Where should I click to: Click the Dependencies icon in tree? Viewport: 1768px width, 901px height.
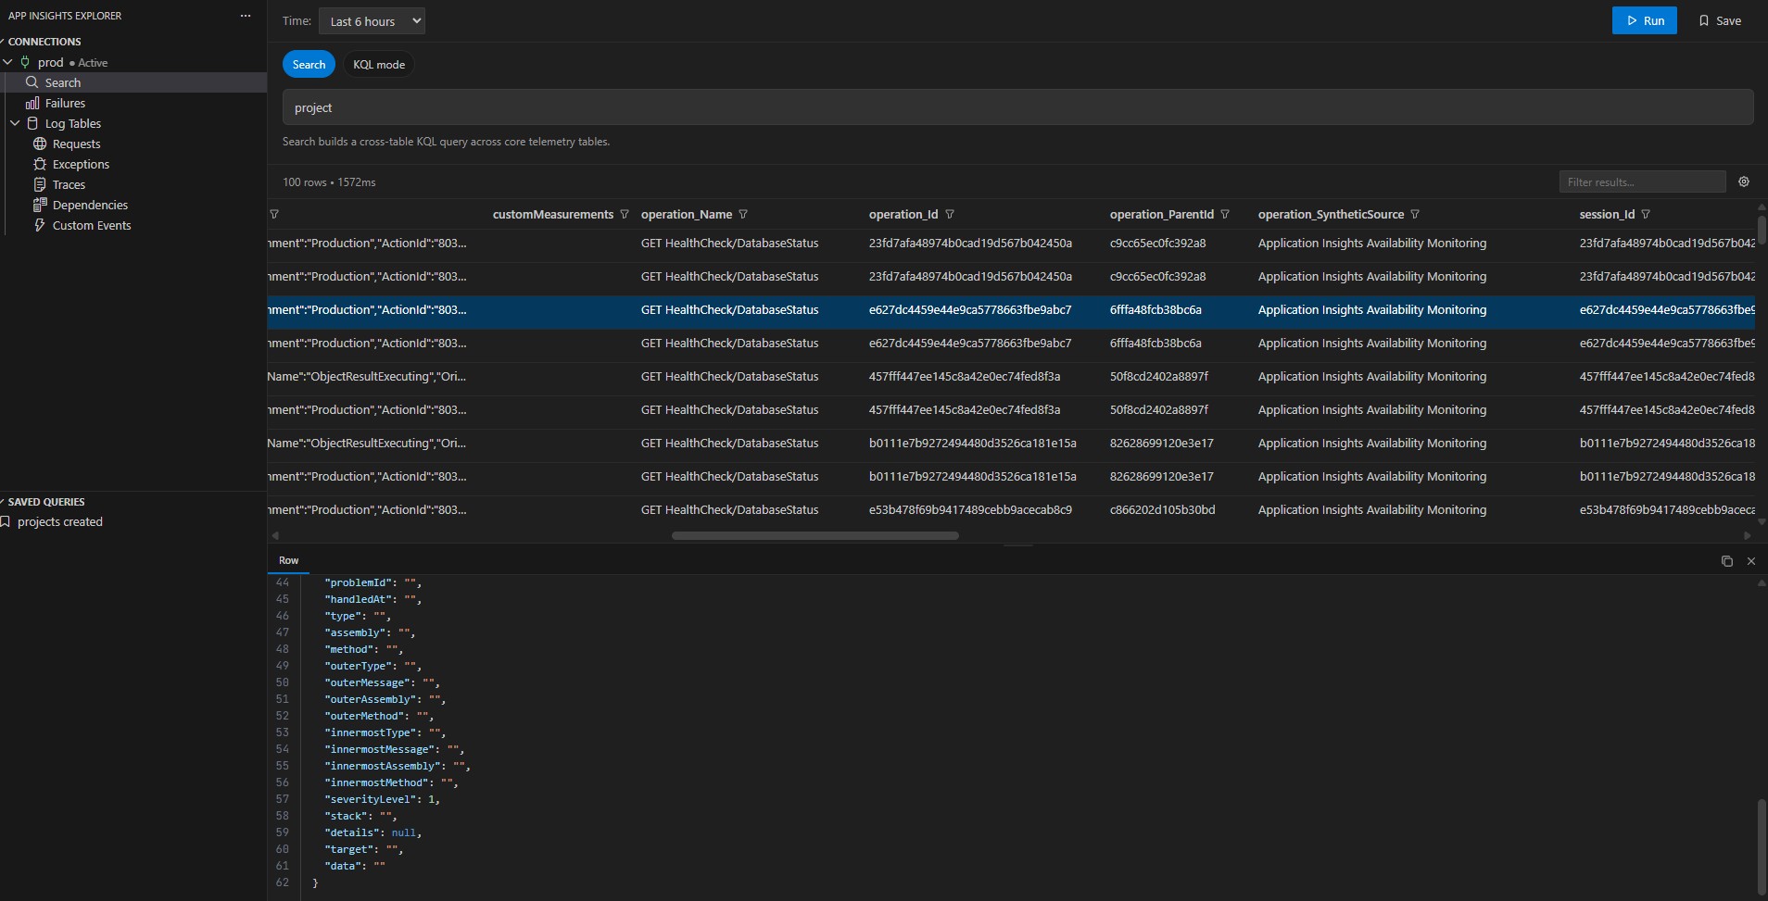tap(40, 205)
